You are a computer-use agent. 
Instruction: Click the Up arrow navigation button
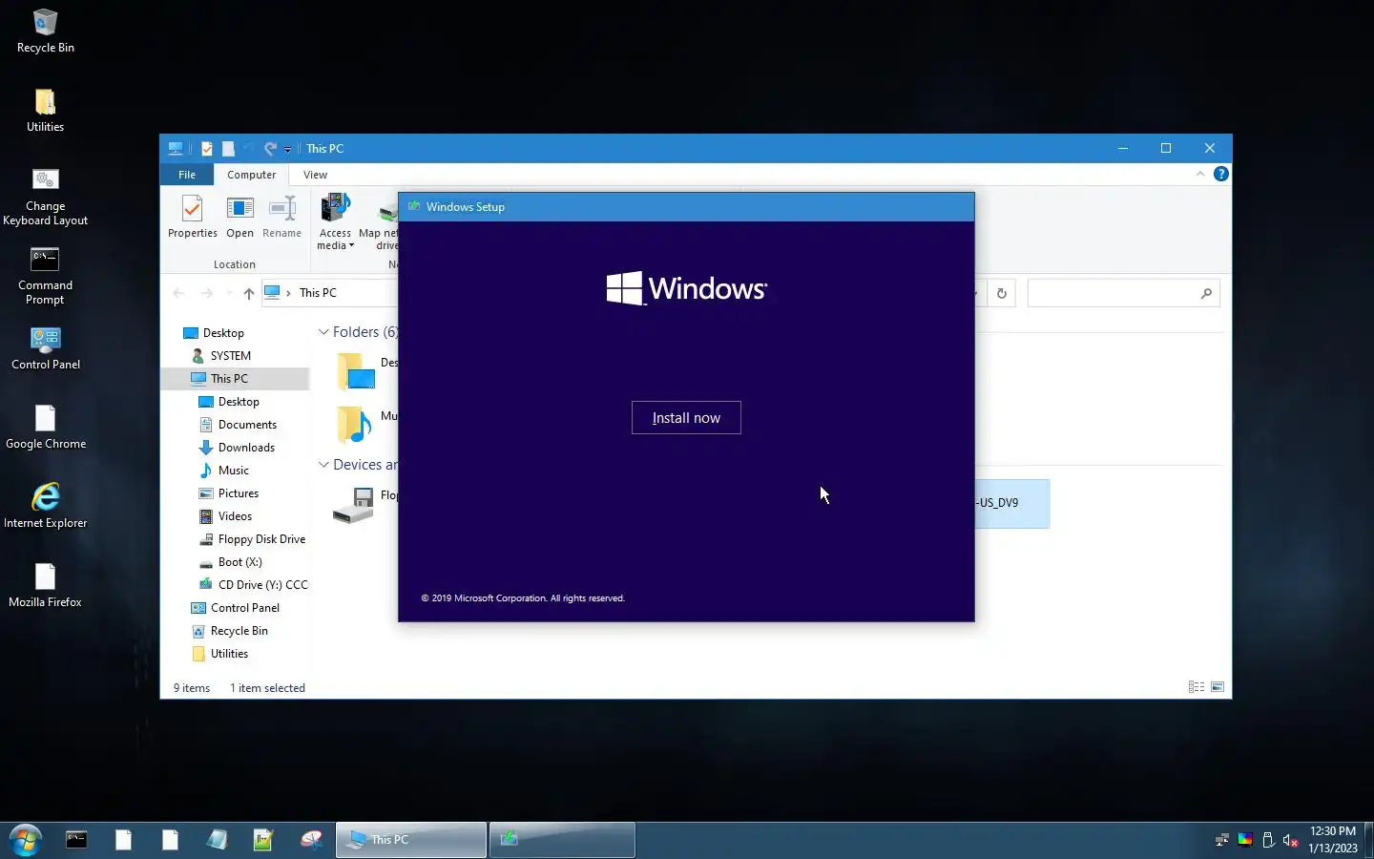pyautogui.click(x=248, y=293)
